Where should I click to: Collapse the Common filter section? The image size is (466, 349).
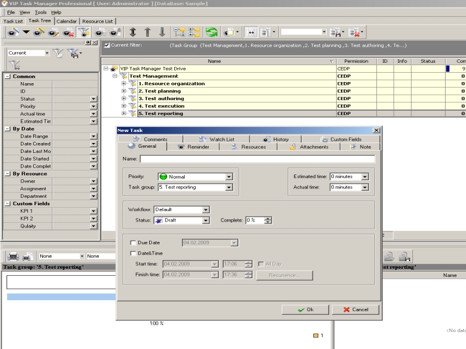coord(8,76)
